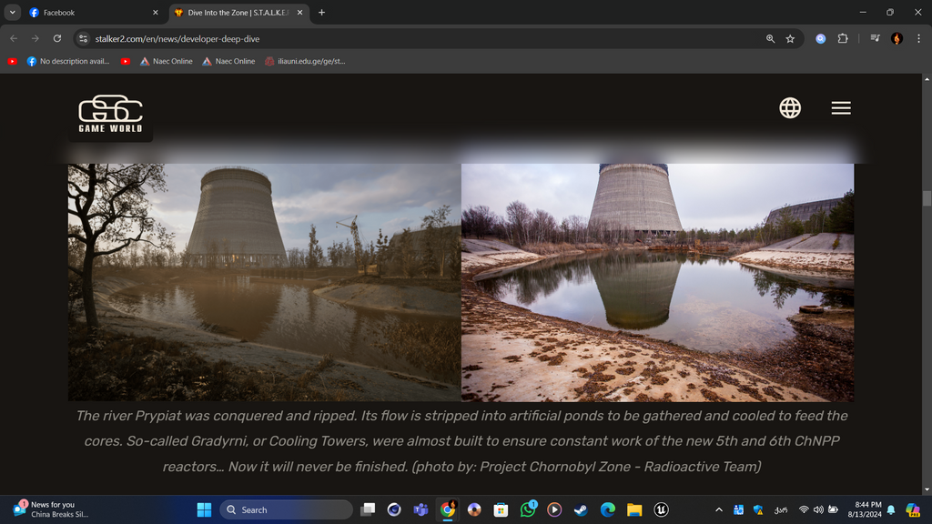Open File Explorer from taskbar
The height and width of the screenshot is (524, 932).
(x=634, y=509)
